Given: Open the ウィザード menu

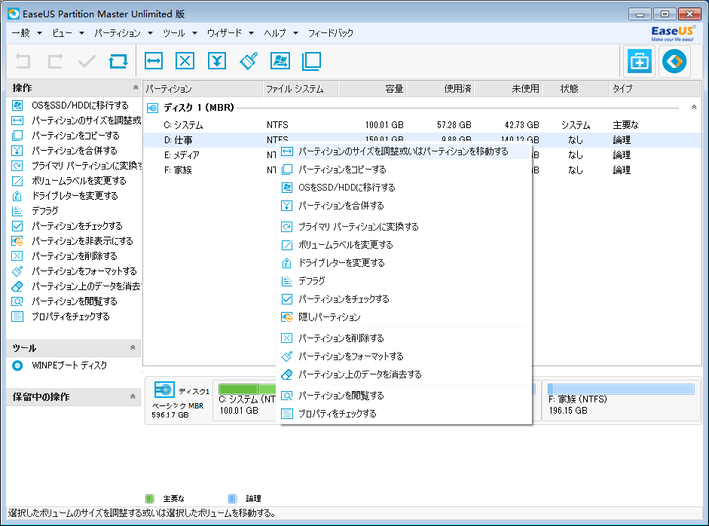Looking at the screenshot, I should 230,33.
